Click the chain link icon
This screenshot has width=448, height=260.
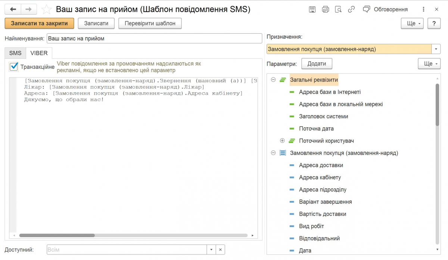(x=351, y=9)
